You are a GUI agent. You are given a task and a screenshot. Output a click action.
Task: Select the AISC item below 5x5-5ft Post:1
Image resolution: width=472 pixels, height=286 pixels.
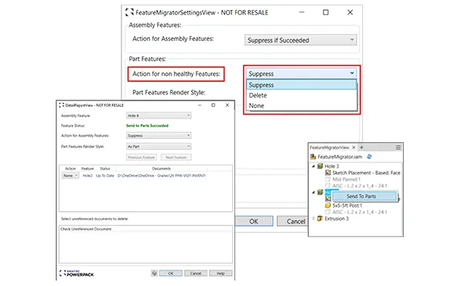360,212
